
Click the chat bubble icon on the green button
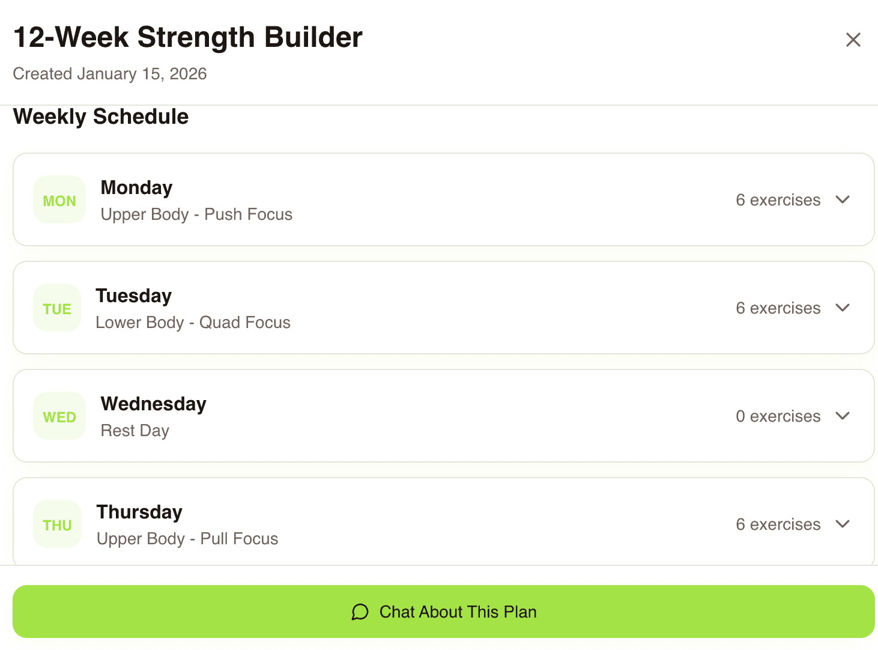[x=360, y=612]
